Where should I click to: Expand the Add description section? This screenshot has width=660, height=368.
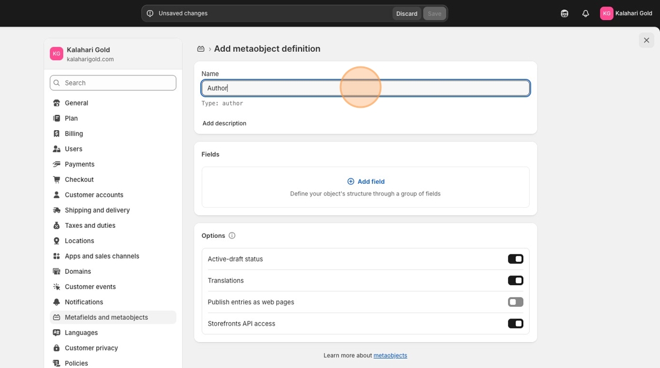224,123
